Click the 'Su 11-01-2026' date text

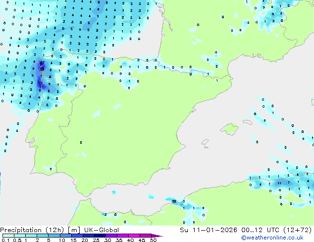(209, 230)
